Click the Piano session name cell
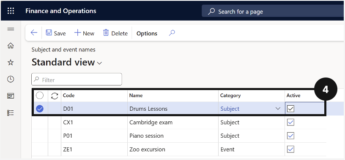Image resolution: width=345 pixels, height=160 pixels. [173, 136]
